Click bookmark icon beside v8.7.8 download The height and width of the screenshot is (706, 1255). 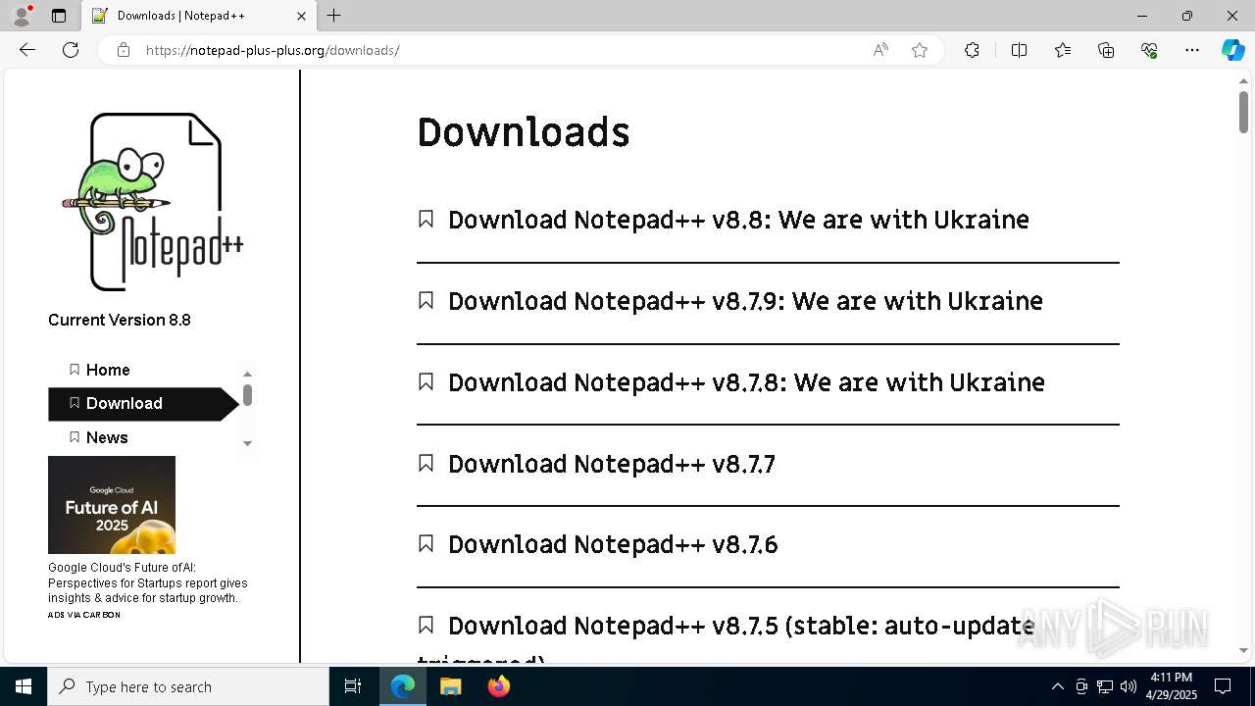pyautogui.click(x=426, y=381)
